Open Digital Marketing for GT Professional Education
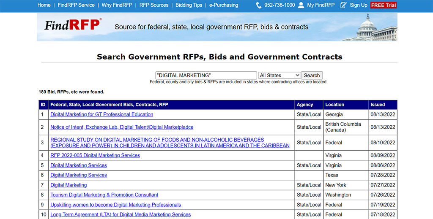The width and height of the screenshot is (433, 219). coord(101,114)
